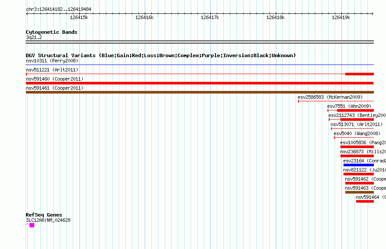Select the esv23164 blue gain bar
The height and width of the screenshot is (249, 386).
358,165
